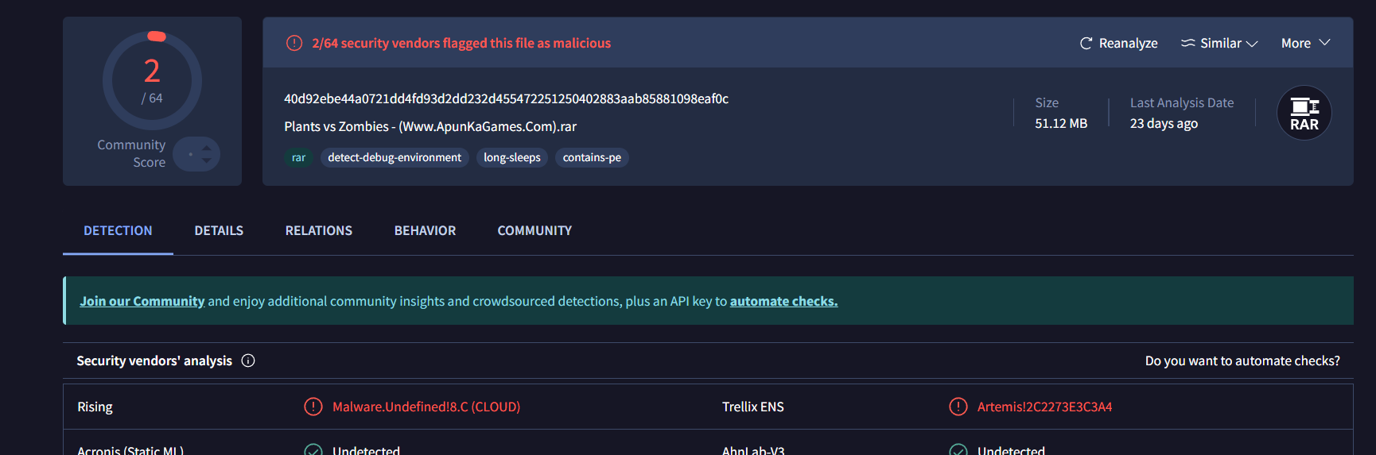
Task: Upvote the community score with up arrow
Action: (x=207, y=148)
